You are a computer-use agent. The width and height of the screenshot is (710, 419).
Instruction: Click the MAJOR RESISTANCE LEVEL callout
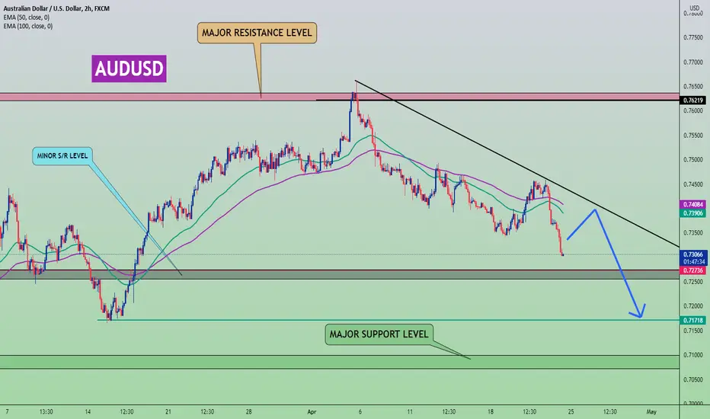tap(257, 33)
